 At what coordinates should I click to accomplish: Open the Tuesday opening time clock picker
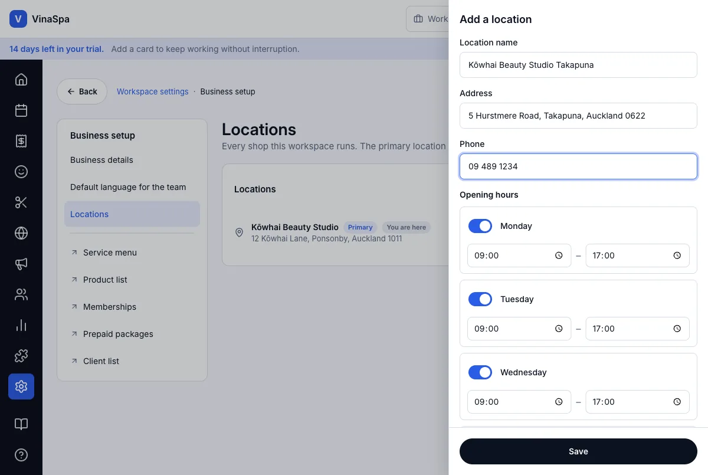click(x=559, y=329)
